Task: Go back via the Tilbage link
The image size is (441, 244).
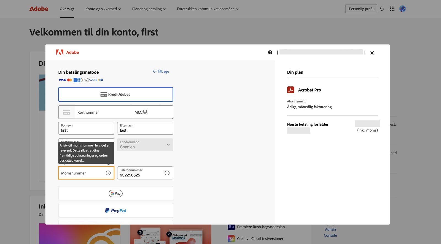Action: click(x=161, y=71)
